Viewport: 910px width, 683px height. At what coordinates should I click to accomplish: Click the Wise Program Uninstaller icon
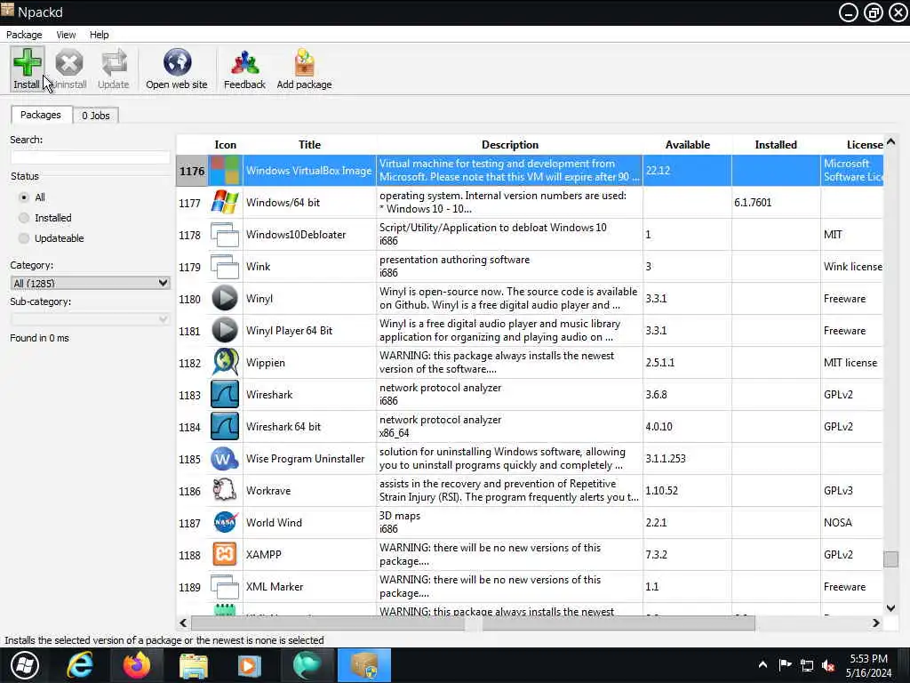point(225,459)
